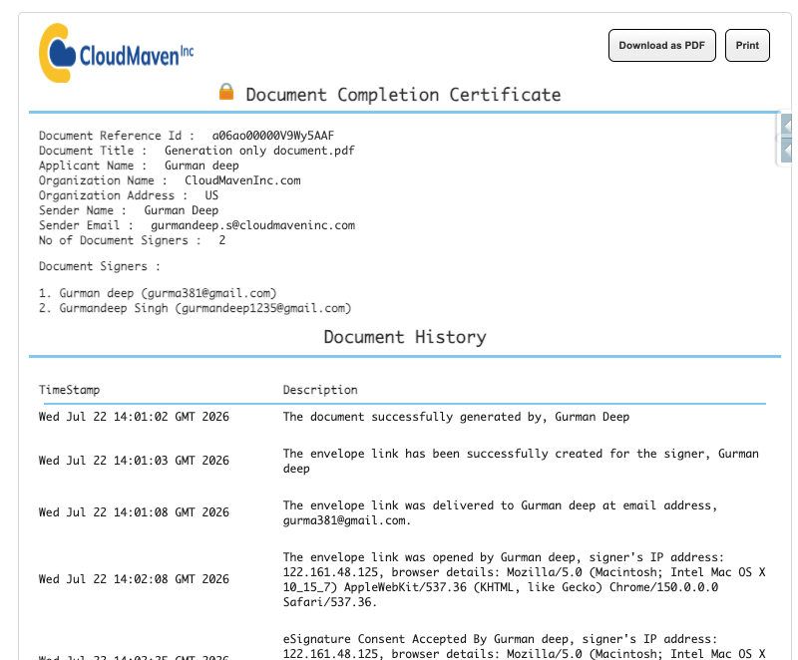798x660 pixels.
Task: Select the Sender Name value Gurman Deep
Action: pos(182,210)
